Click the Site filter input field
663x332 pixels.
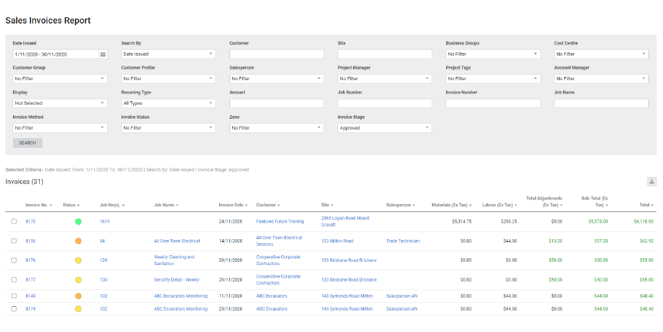[x=385, y=54]
